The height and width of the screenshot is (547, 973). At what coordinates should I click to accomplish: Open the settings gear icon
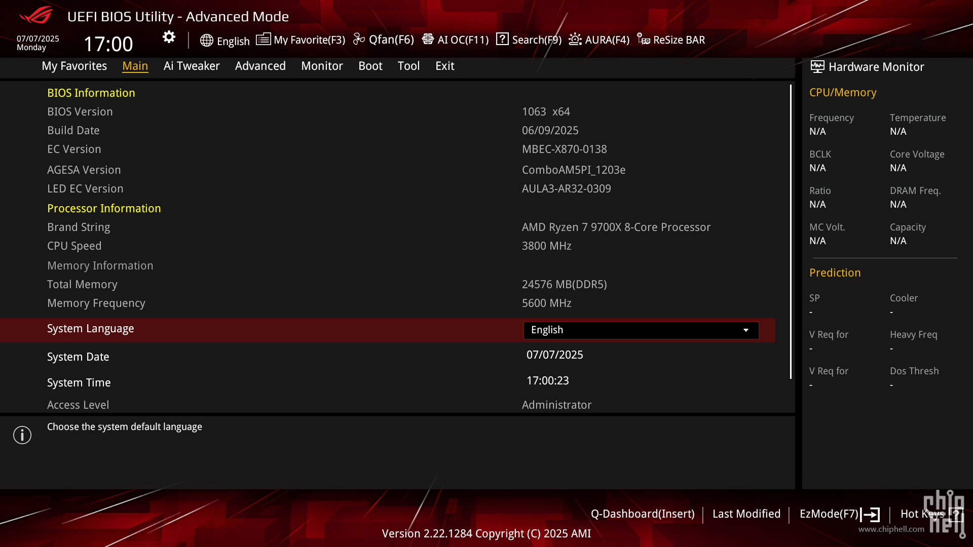pyautogui.click(x=169, y=37)
